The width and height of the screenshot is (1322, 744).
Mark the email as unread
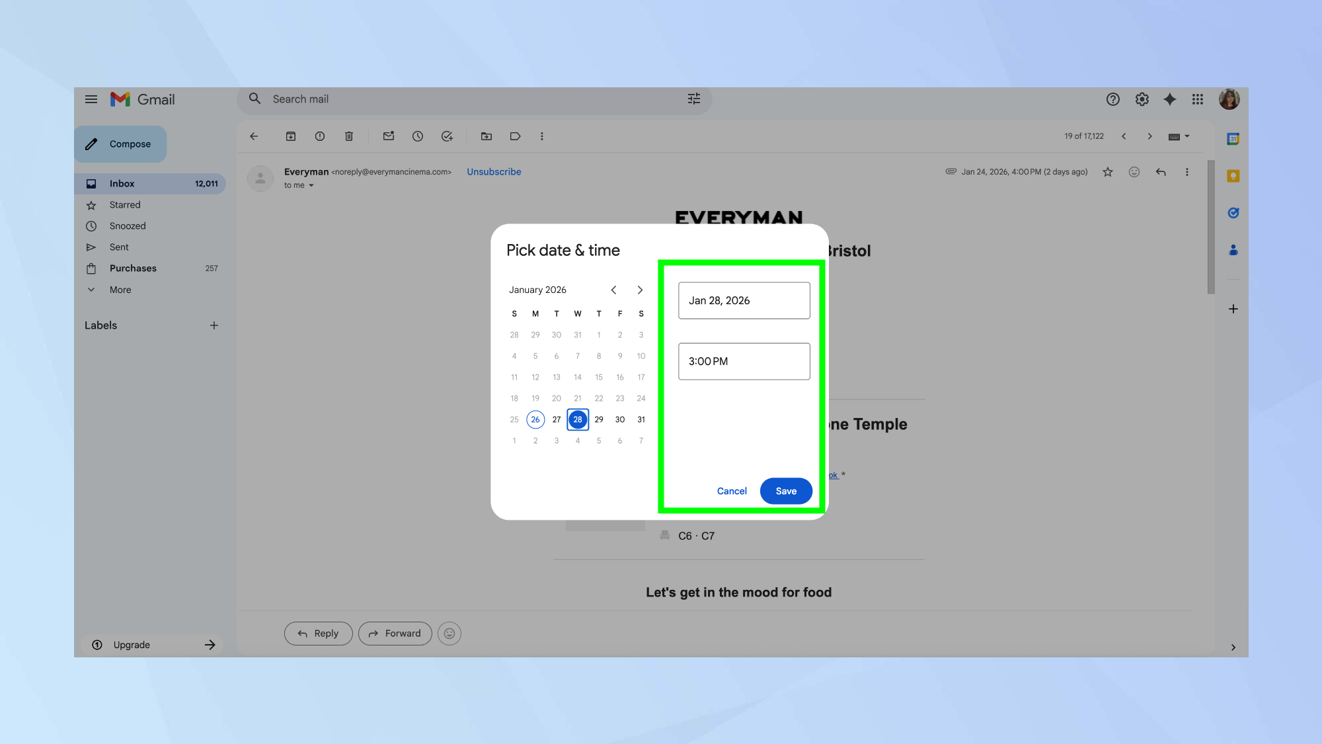388,136
